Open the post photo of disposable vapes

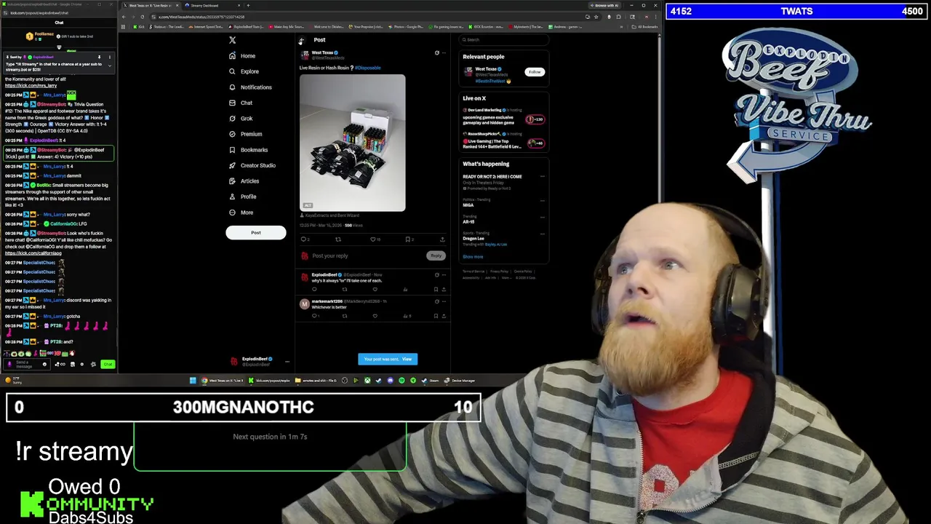[353, 143]
